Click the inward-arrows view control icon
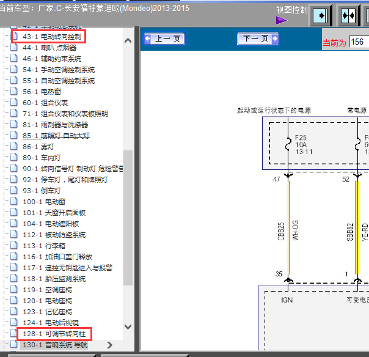This screenshot has width=369, height=357. tap(349, 16)
